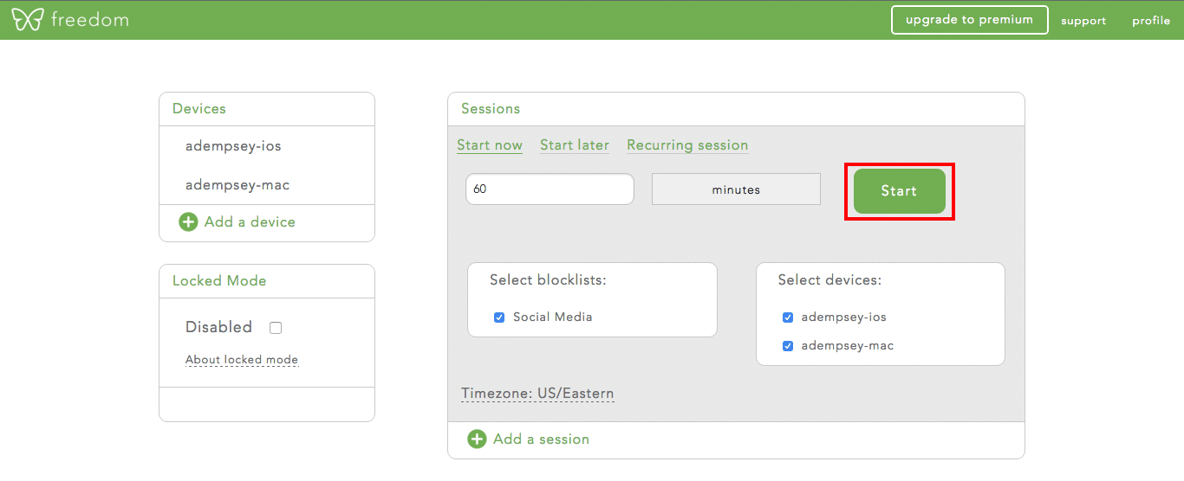Image resolution: width=1184 pixels, height=481 pixels.
Task: Toggle the Locked Mode Disabled checkbox
Action: [x=276, y=328]
